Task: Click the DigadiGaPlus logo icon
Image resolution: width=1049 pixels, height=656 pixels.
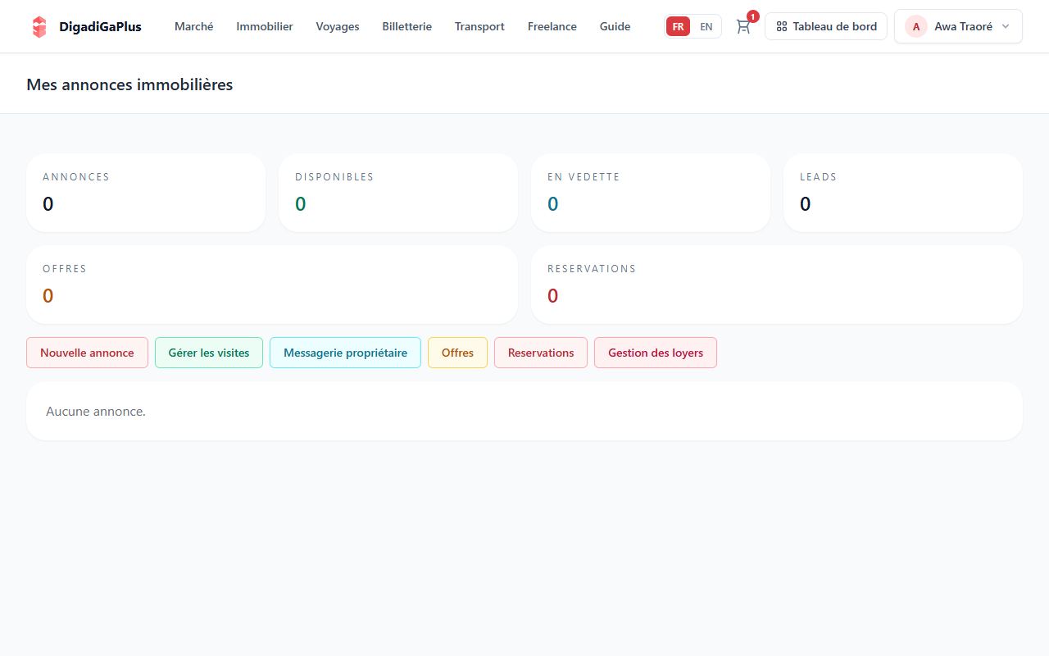Action: 39,26
